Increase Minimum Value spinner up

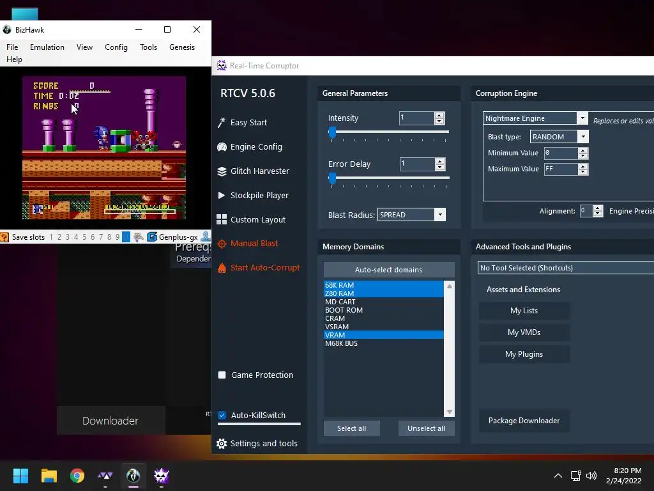(x=583, y=150)
